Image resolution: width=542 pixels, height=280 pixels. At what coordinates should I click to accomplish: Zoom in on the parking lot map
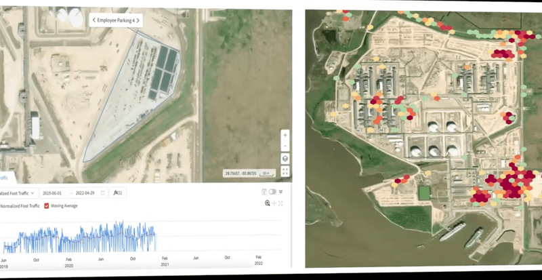[285, 136]
